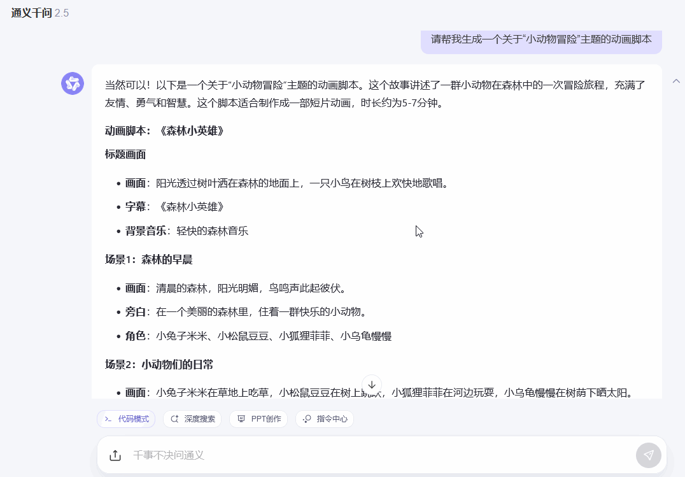Click the 场景1：森林的早晨 heading
Viewport: 685px width, 477px height.
pyautogui.click(x=148, y=259)
